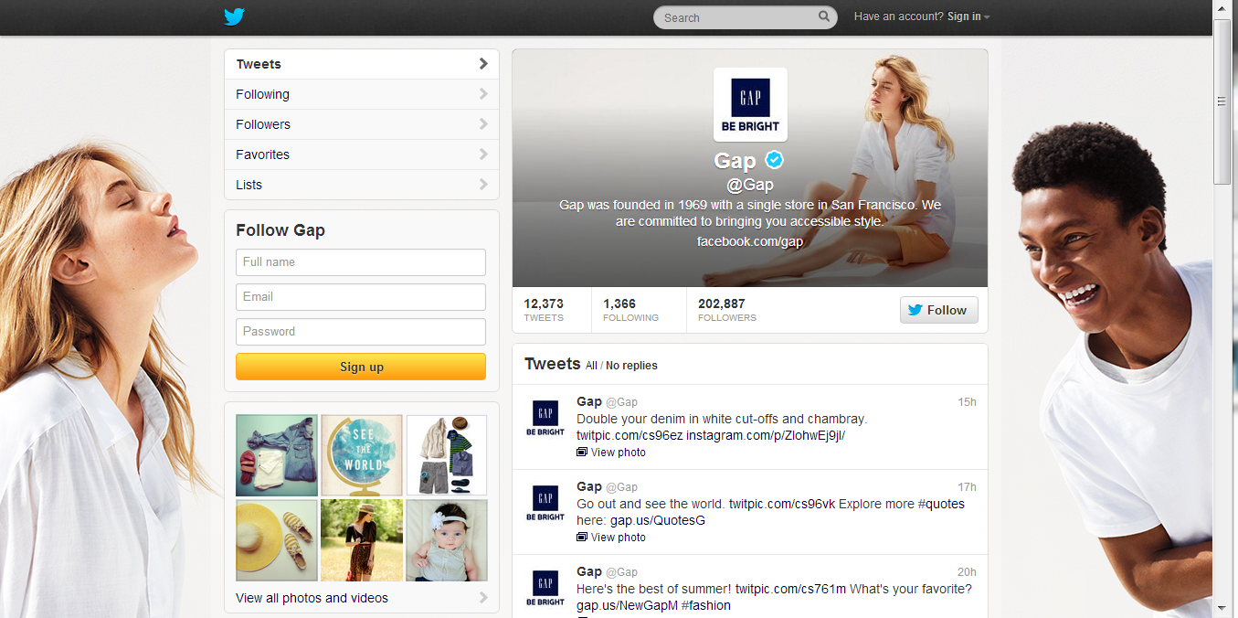Click the yellow Sign up button
Viewport: 1238px width, 618px height.
(x=361, y=367)
